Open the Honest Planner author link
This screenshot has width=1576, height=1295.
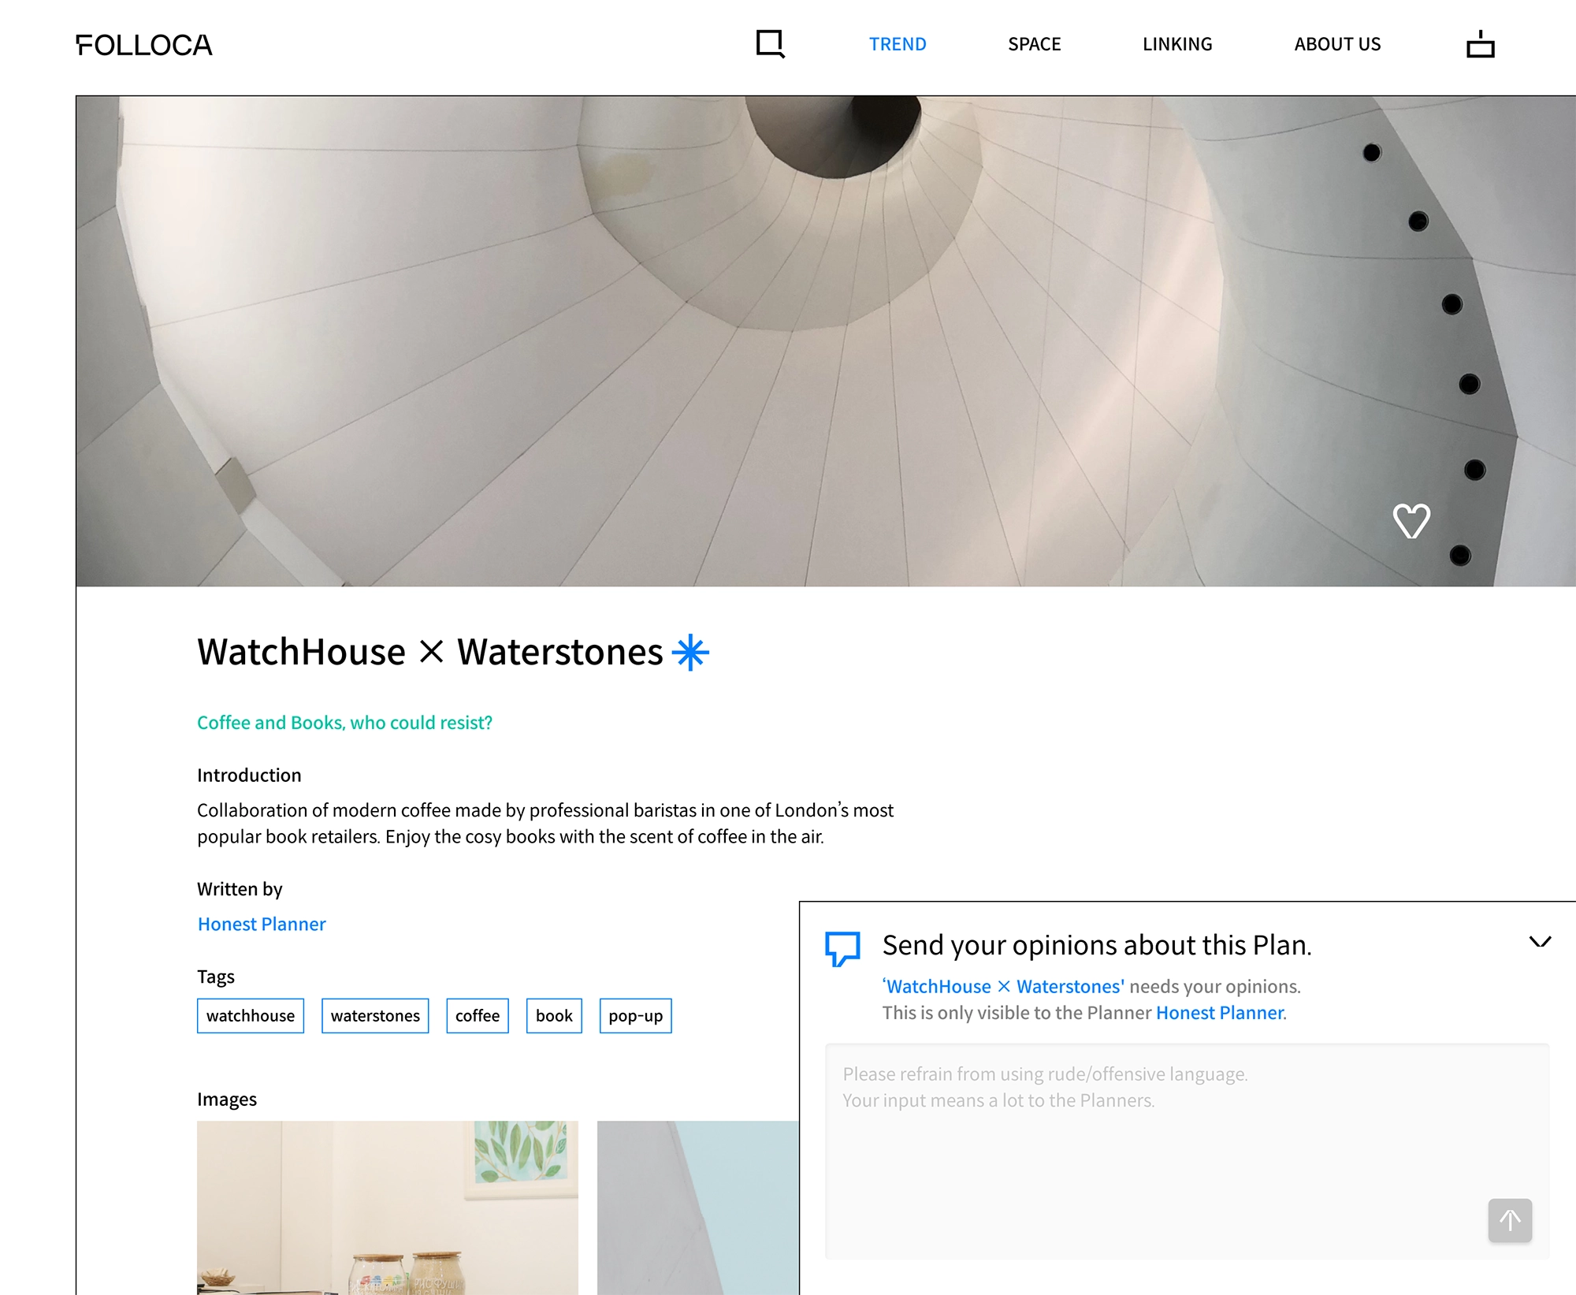[x=262, y=924]
